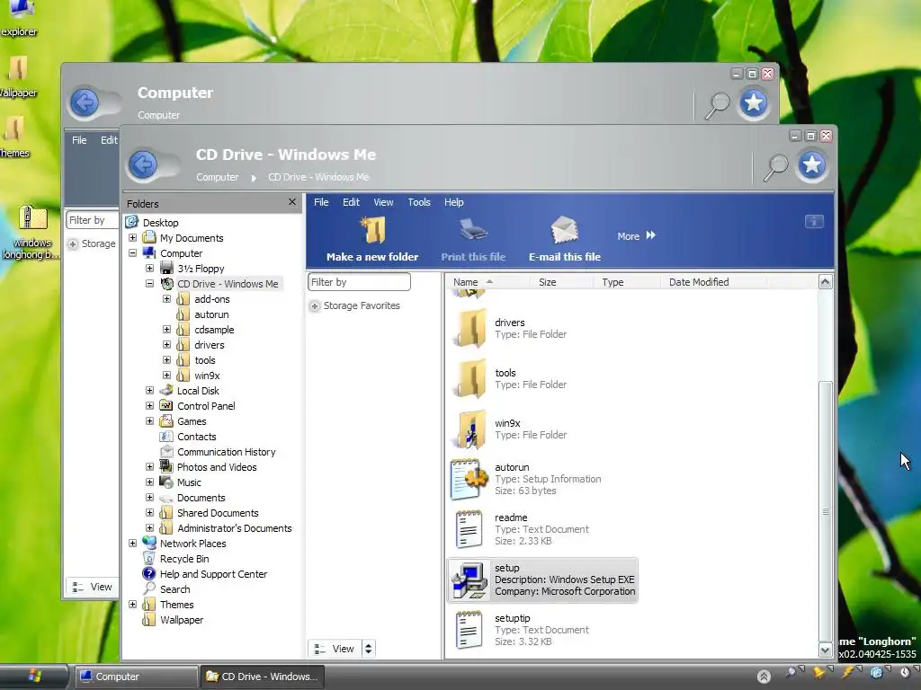This screenshot has width=921, height=690.
Task: Open Help menu
Action: click(x=454, y=202)
